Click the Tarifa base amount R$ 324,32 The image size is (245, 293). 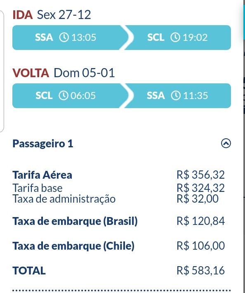200,188
